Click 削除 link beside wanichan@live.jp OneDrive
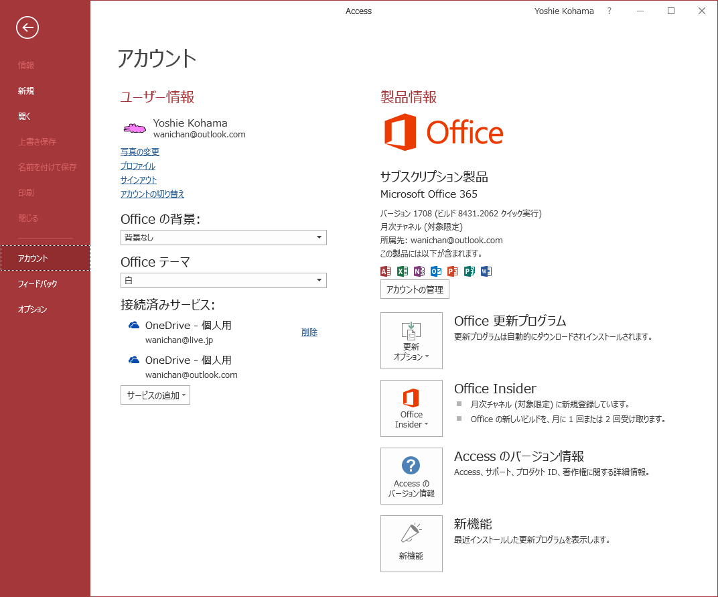Viewport: 718px width, 597px height. (309, 332)
